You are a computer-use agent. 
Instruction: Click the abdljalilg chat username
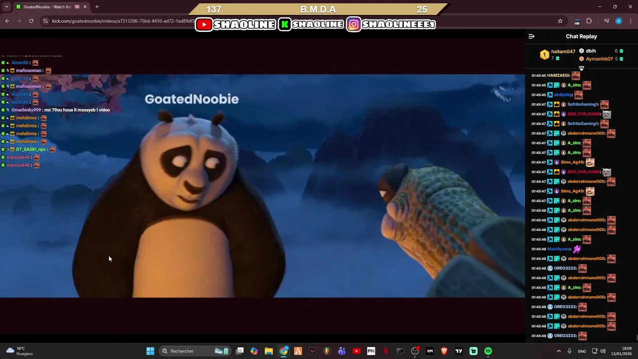563,95
